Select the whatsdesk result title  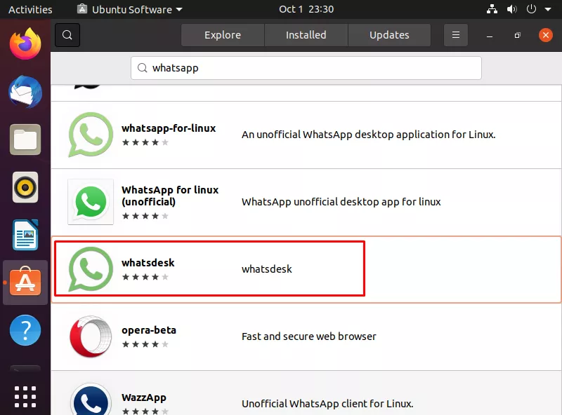(x=148, y=263)
